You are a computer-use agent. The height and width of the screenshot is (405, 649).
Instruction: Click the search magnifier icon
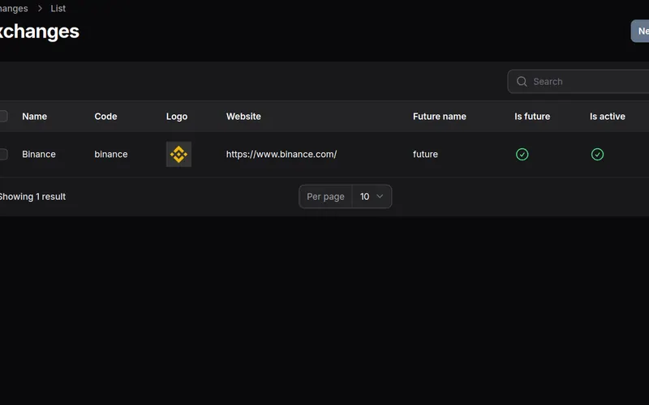coord(522,82)
